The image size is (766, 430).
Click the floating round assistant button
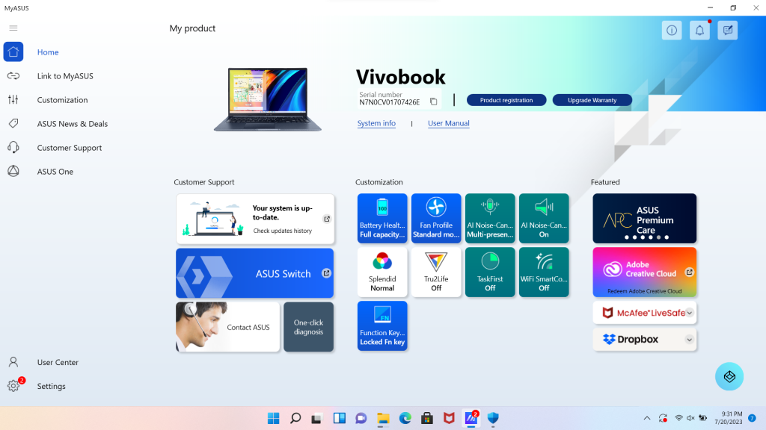pyautogui.click(x=729, y=376)
